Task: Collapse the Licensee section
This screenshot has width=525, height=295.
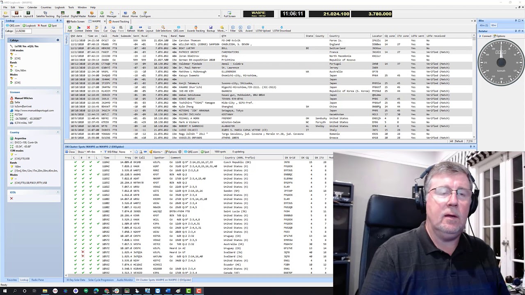Action: pos(58,92)
